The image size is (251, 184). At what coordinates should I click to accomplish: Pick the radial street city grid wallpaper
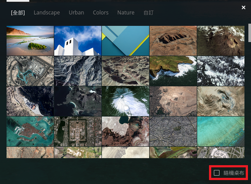[173, 132]
